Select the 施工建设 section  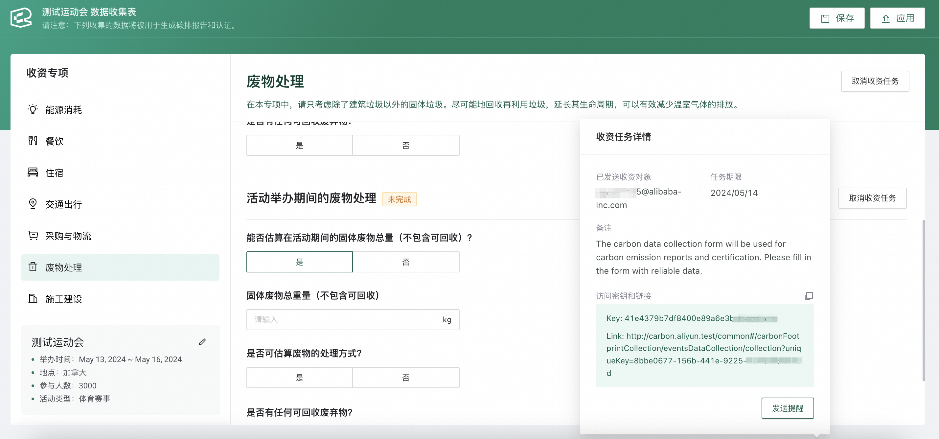(x=120, y=299)
